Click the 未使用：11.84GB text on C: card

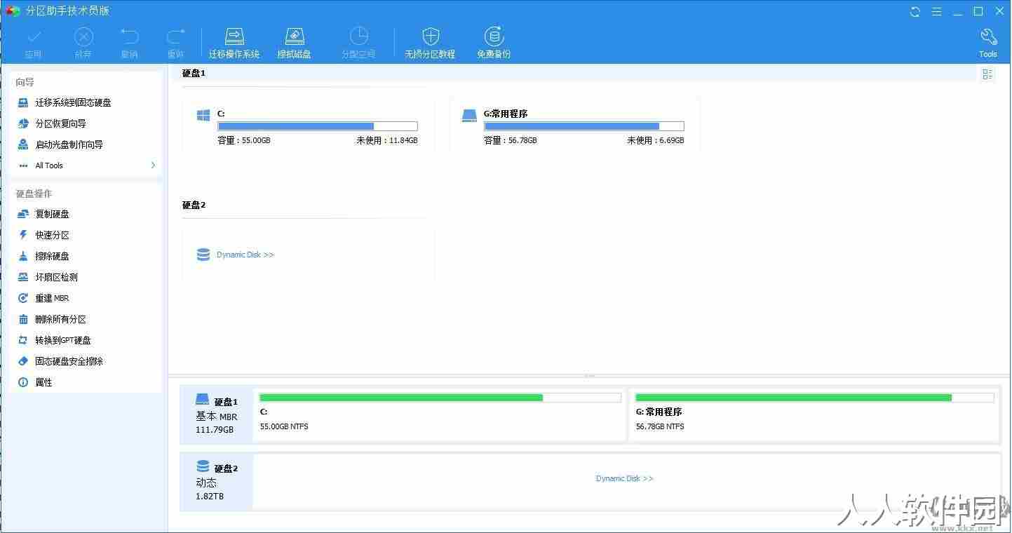click(x=387, y=140)
